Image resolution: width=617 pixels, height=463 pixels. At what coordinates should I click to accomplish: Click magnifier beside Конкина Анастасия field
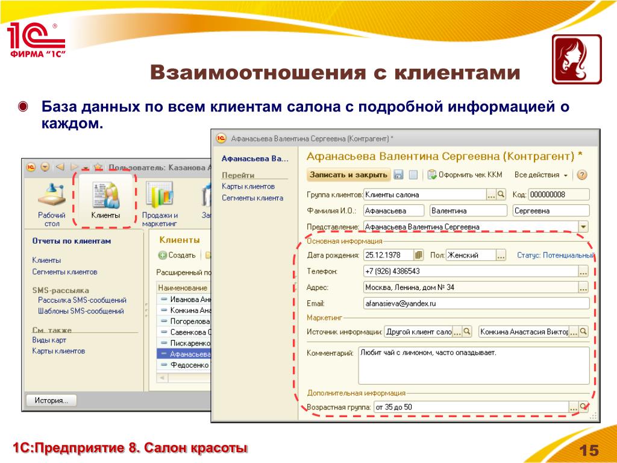(x=583, y=332)
